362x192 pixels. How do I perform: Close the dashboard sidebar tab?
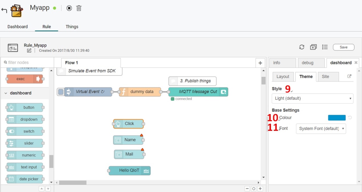pyautogui.click(x=356, y=63)
